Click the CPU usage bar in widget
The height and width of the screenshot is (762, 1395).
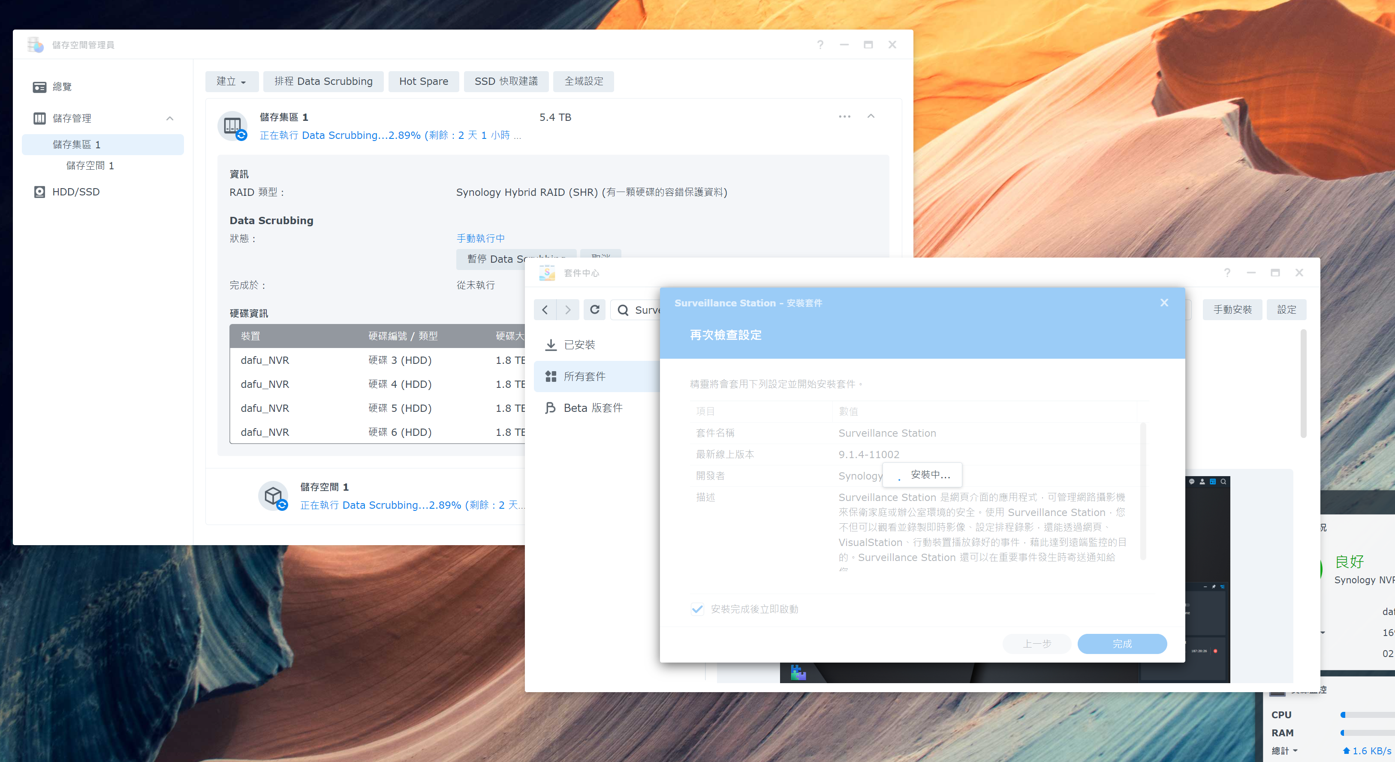click(x=1368, y=715)
